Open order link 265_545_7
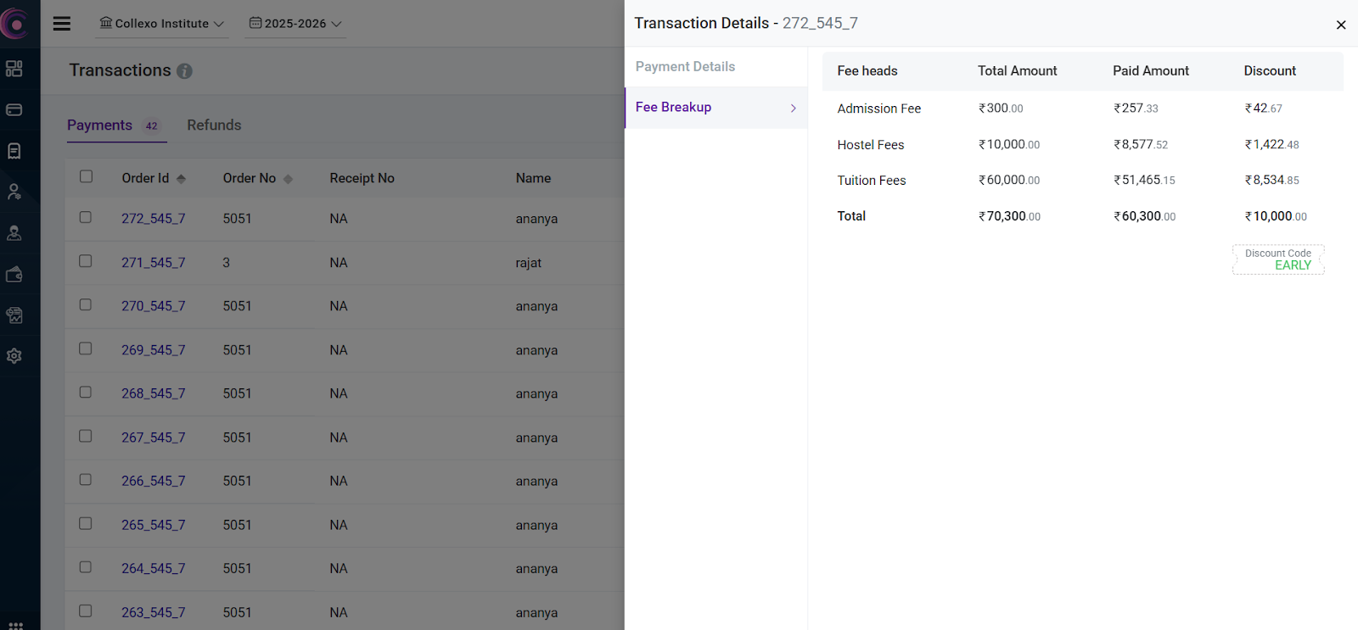This screenshot has height=630, width=1358. (153, 525)
